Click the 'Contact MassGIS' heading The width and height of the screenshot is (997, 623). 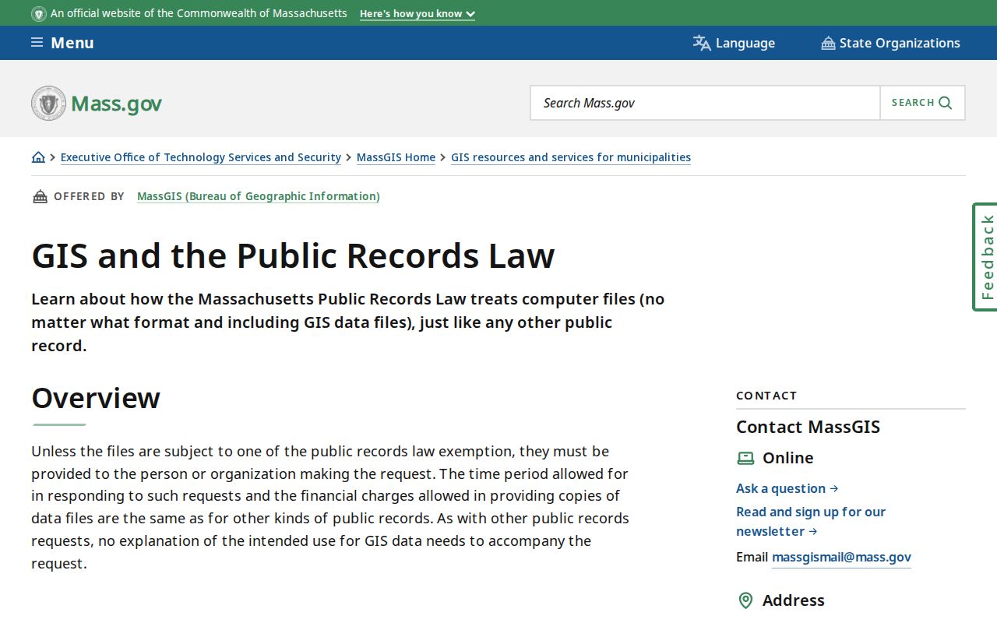pyautogui.click(x=808, y=427)
